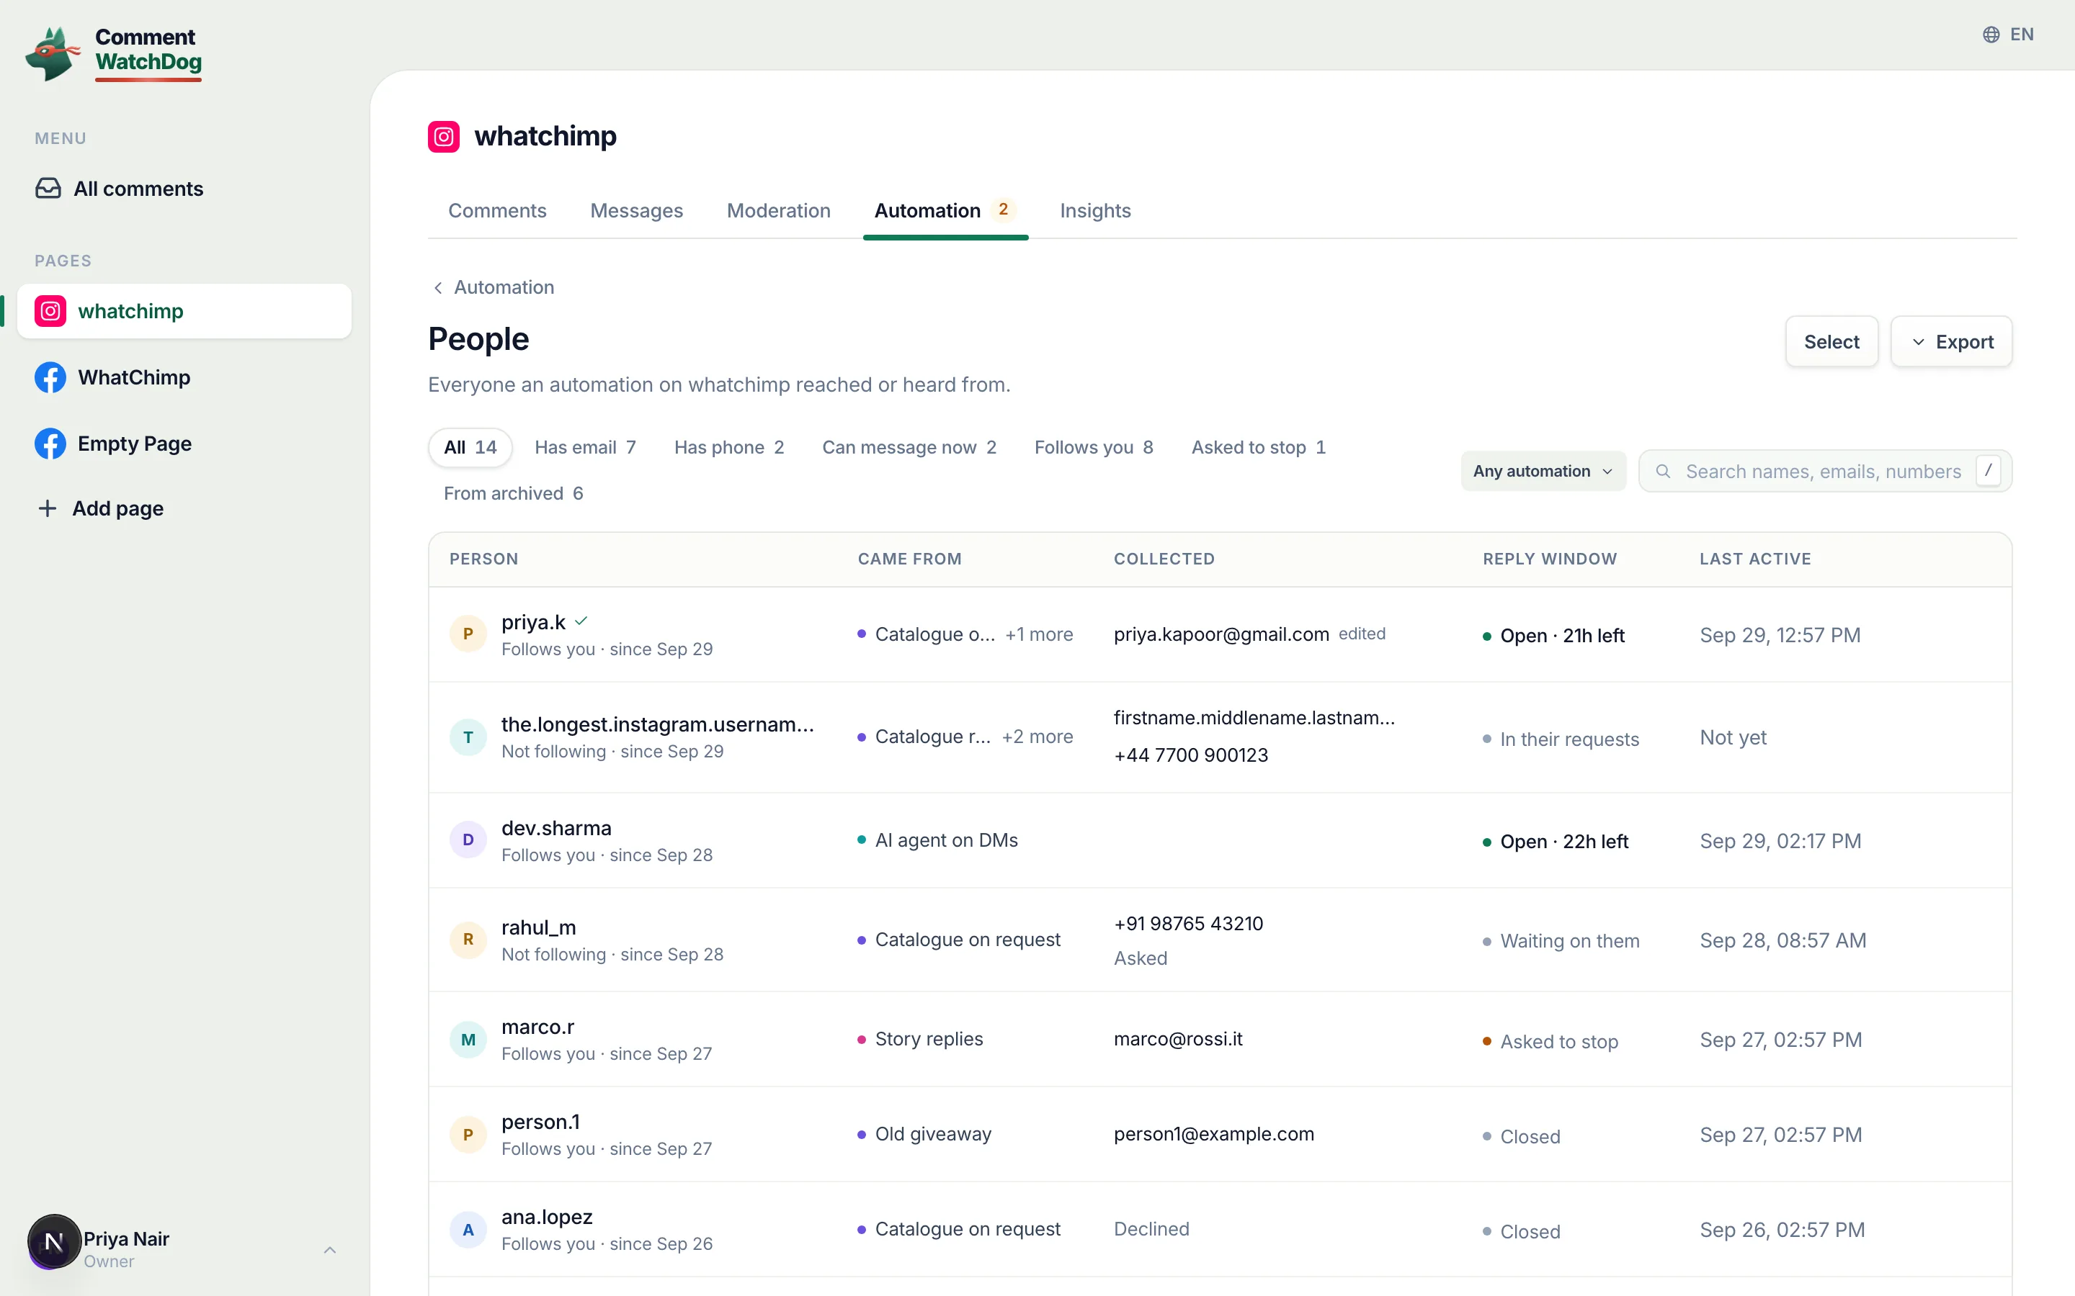This screenshot has width=2075, height=1296.
Task: Click the All comments inbox icon
Action: (x=48, y=189)
